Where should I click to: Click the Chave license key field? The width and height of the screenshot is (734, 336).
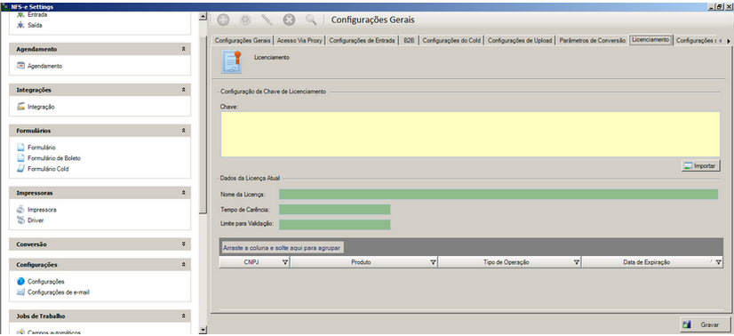[x=470, y=134]
